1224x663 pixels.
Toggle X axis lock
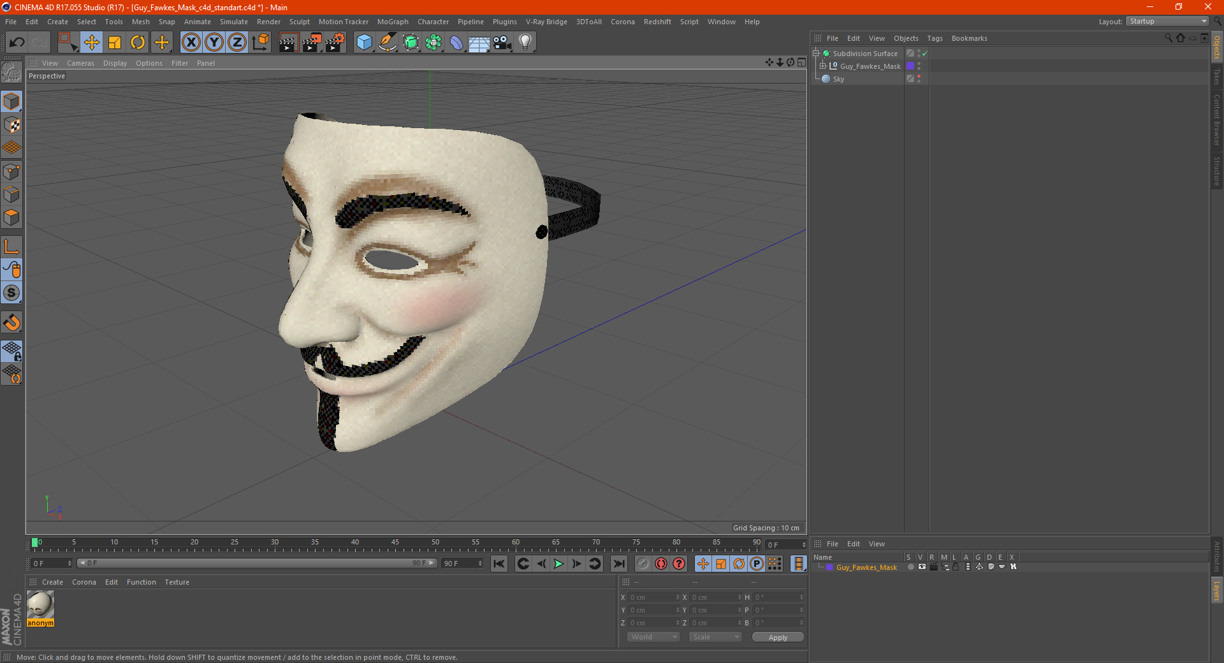point(191,43)
